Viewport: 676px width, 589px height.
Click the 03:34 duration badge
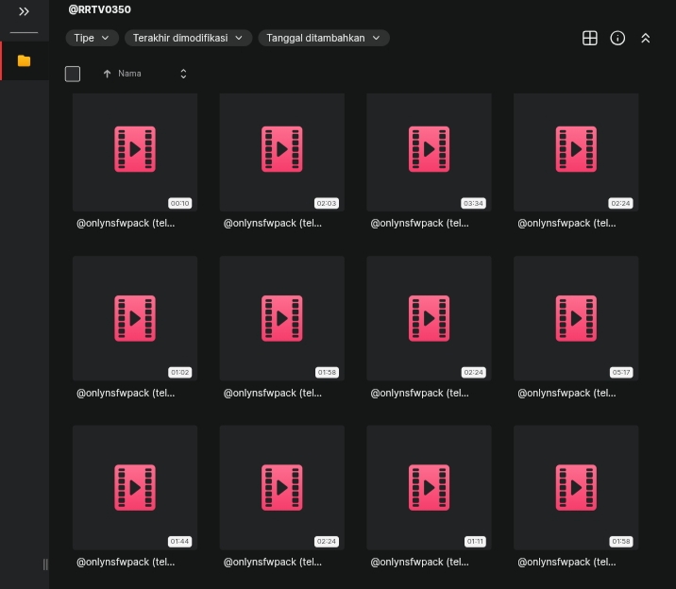pyautogui.click(x=473, y=203)
